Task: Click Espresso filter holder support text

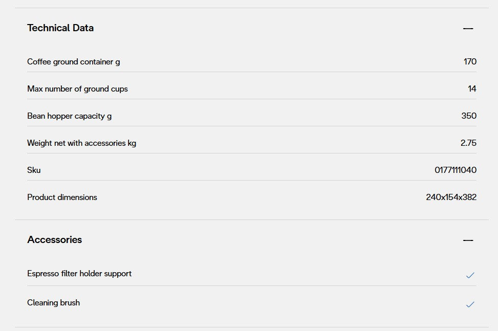Action: click(79, 274)
